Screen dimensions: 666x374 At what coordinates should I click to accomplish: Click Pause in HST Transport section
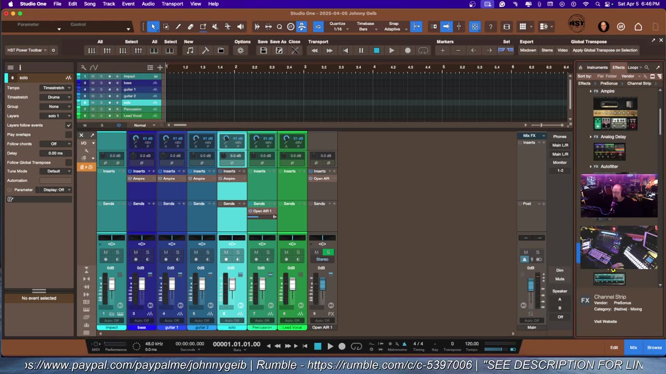pos(361,50)
